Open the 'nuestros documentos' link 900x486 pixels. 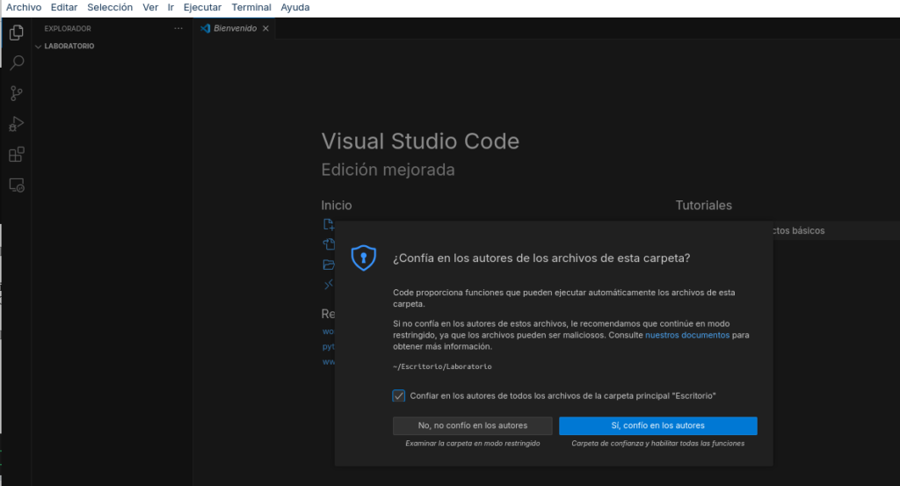pos(687,335)
